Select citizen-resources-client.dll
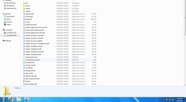 tap(35, 35)
